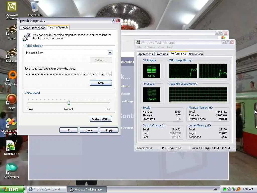
Task: Click the first CPU Usage History graph
Action: [x=183, y=71]
